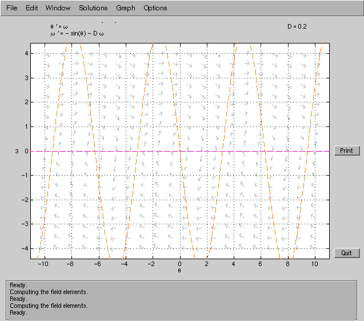Click the x-axis tick label −6

tap(98, 264)
